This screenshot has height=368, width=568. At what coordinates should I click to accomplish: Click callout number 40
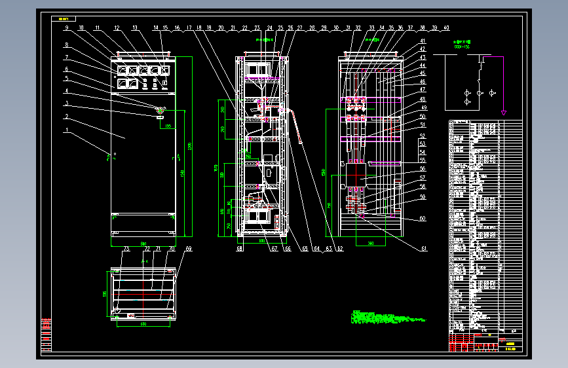click(447, 28)
